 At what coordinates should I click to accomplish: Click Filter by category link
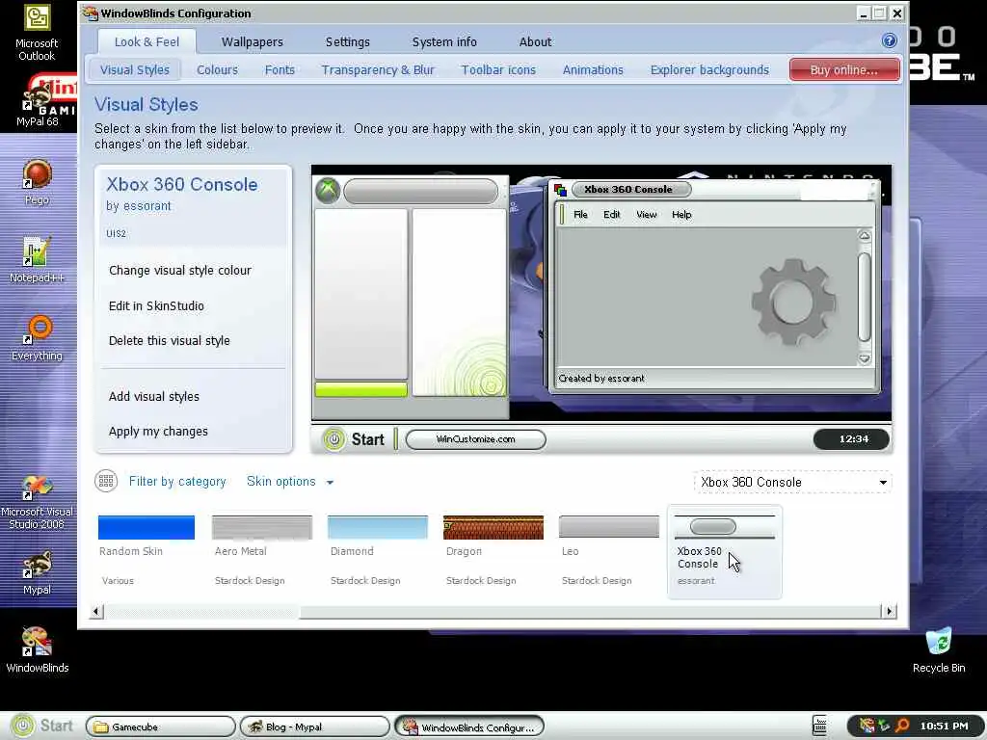coord(177,482)
